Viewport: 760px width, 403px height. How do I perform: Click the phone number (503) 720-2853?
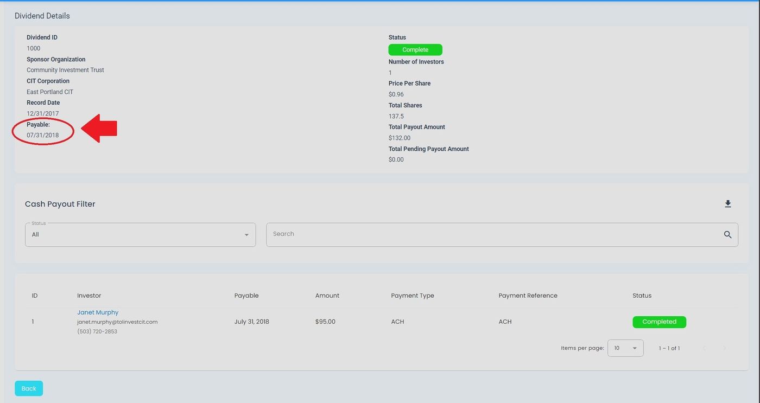pos(97,331)
